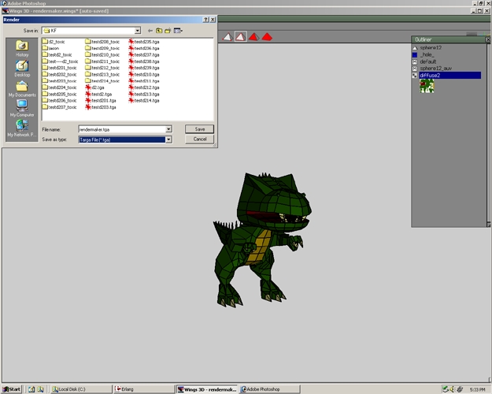Create a new folder in KF
Image resolution: width=492 pixels, height=394 pixels.
pyautogui.click(x=168, y=31)
